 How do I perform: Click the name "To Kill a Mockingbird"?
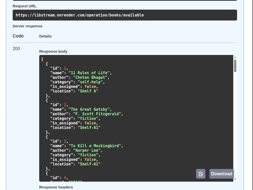coord(95,146)
